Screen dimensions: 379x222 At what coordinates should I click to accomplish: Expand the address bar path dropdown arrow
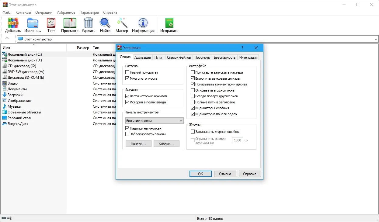(376, 39)
